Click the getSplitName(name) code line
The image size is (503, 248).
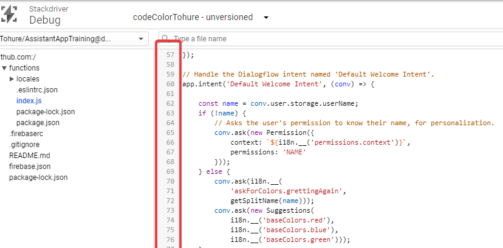click(x=272, y=201)
